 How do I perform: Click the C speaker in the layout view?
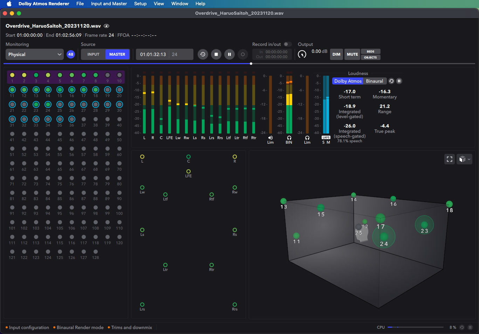(189, 157)
